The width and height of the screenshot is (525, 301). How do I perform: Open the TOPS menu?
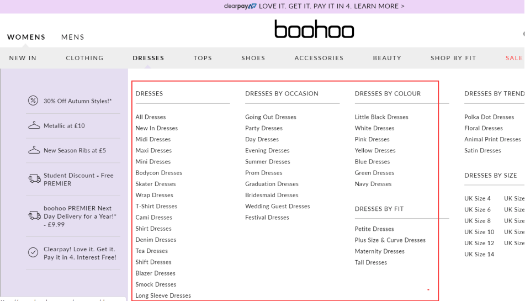click(x=203, y=58)
